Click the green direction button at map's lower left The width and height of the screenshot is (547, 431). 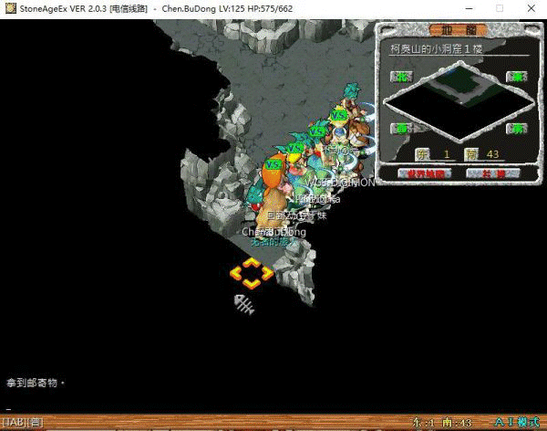coord(401,128)
